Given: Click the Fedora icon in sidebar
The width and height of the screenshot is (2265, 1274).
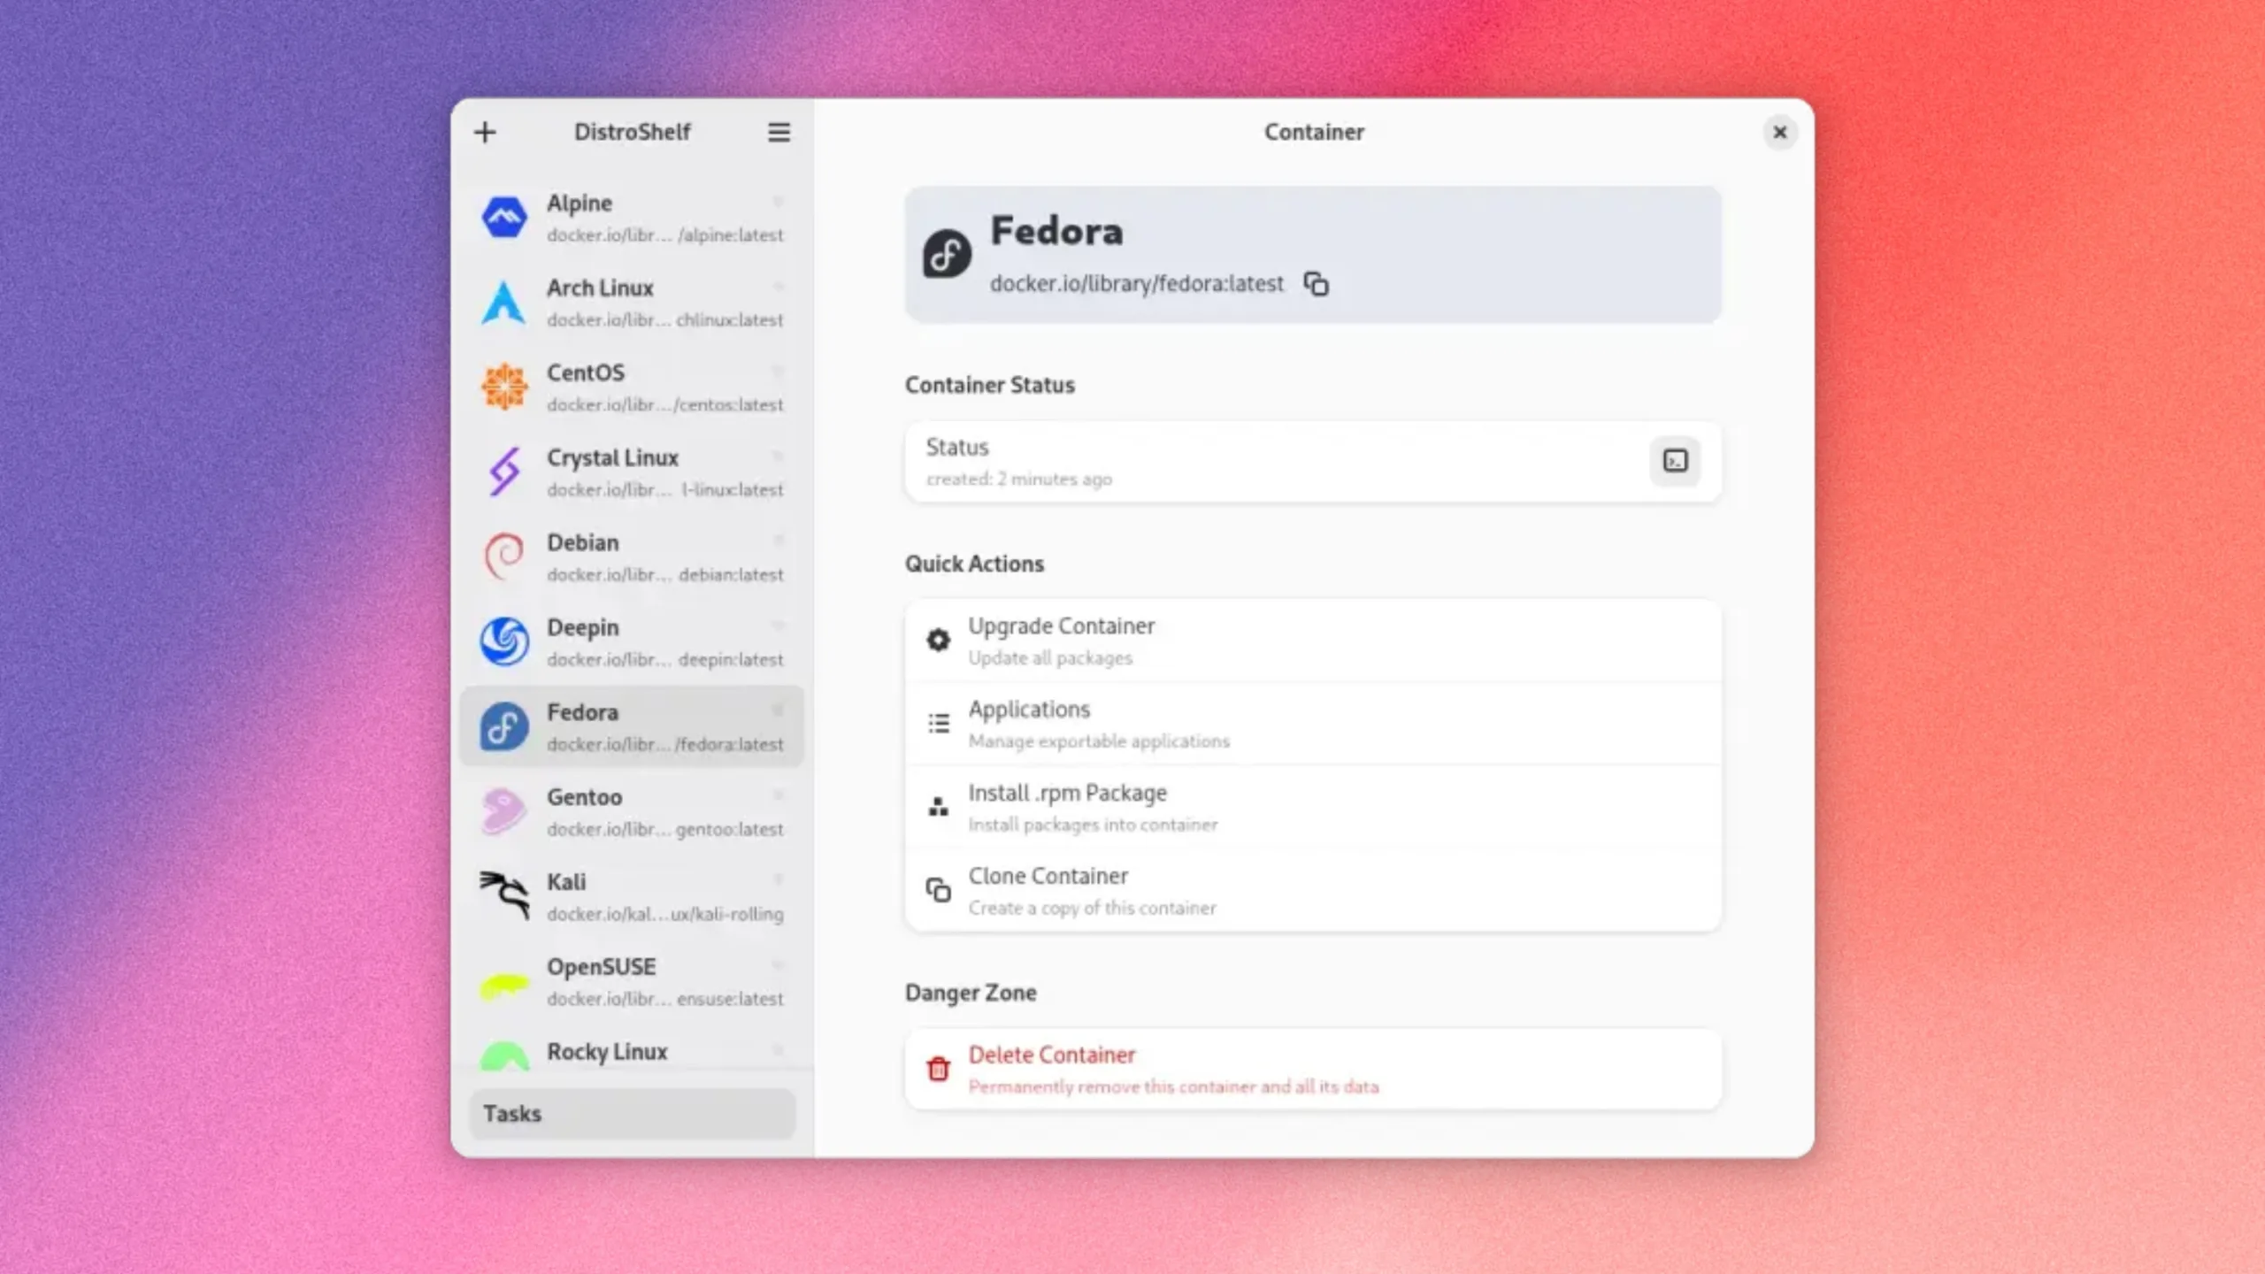Looking at the screenshot, I should [504, 726].
